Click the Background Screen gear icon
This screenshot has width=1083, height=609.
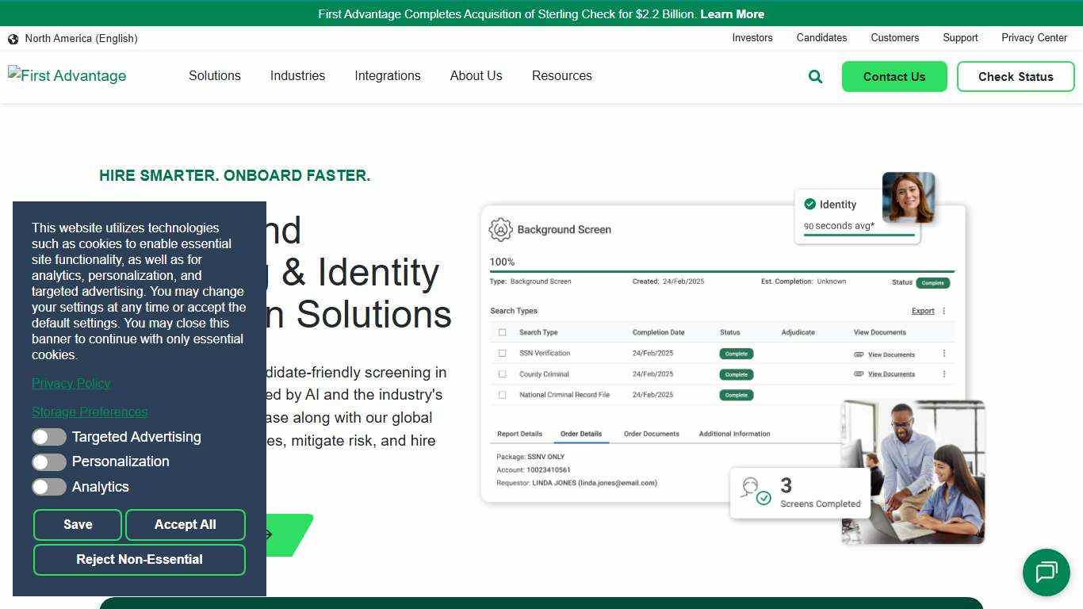tap(499, 229)
